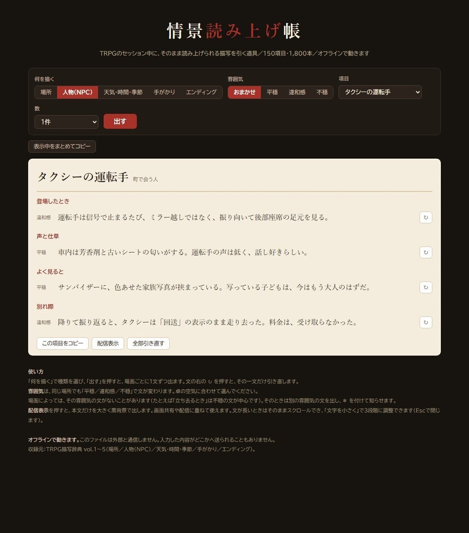Click the 町で会う人 category label

click(145, 179)
